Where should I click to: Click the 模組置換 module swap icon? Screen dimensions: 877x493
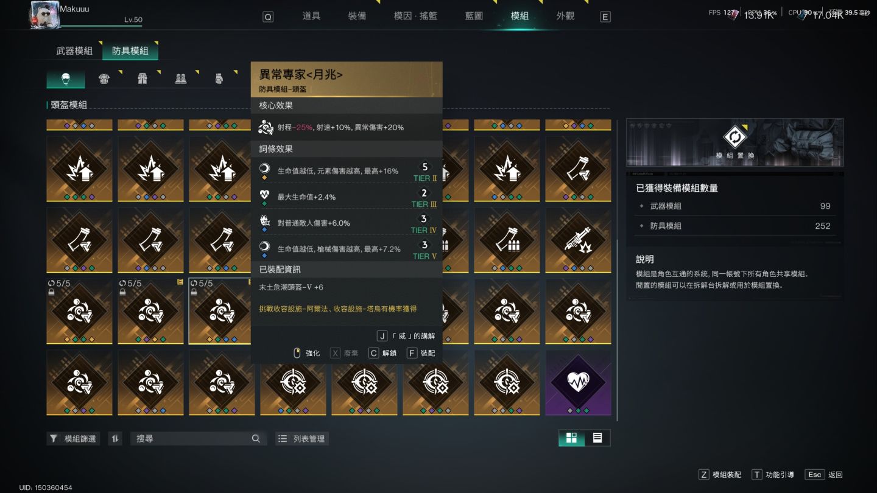pos(734,137)
